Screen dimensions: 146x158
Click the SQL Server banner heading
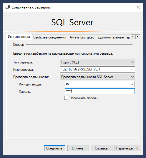(72, 22)
